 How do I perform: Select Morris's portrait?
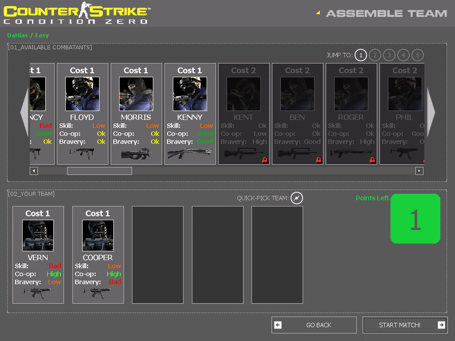click(x=136, y=94)
